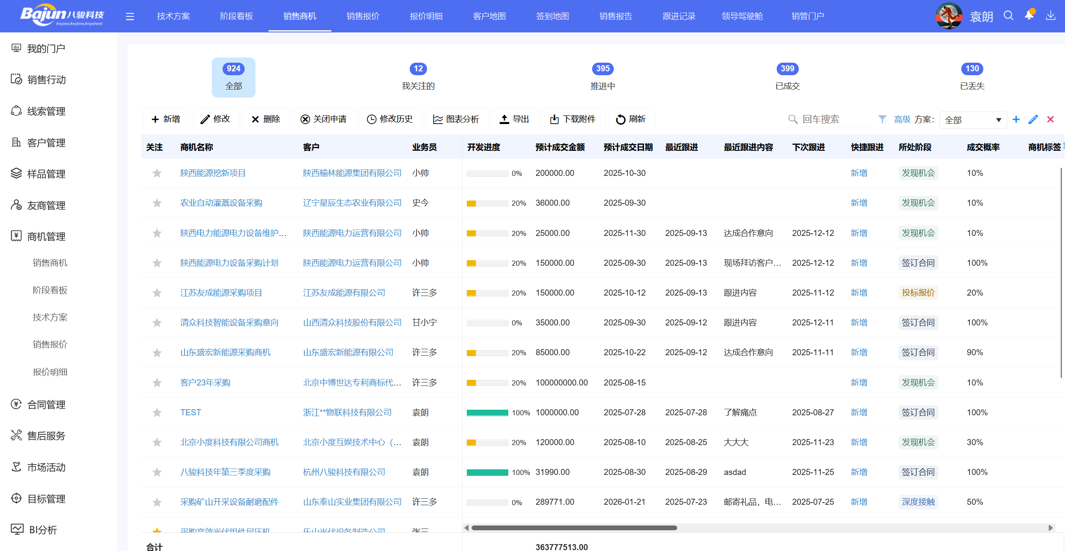Open the 陕西榆林能源集团有限公司 customer link
Screen dimensions: 1065x551
pyautogui.click(x=352, y=173)
